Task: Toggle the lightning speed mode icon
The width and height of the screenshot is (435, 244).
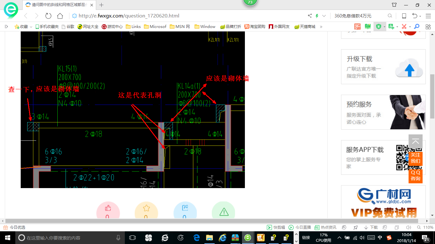Action: (x=317, y=16)
